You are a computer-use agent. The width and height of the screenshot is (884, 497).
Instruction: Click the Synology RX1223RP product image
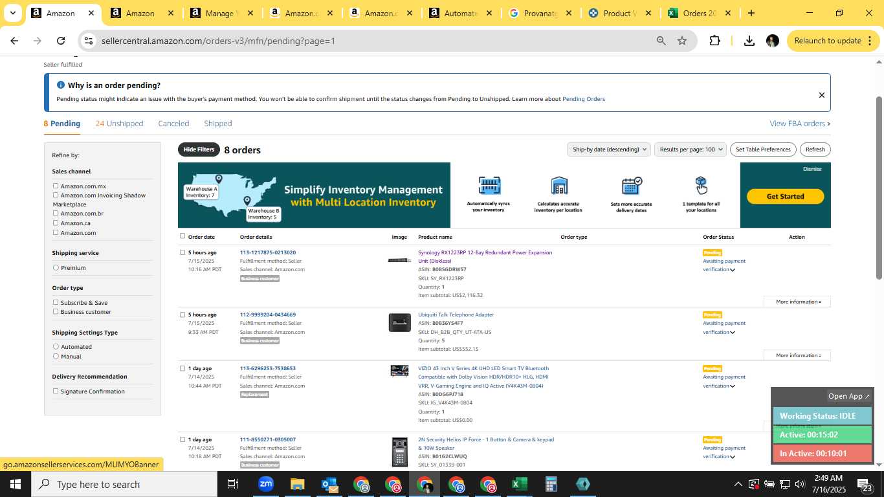click(399, 260)
